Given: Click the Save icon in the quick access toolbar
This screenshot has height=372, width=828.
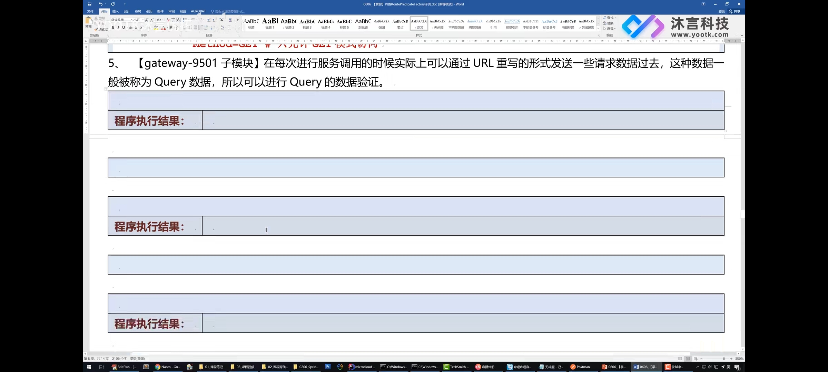Looking at the screenshot, I should point(89,4).
